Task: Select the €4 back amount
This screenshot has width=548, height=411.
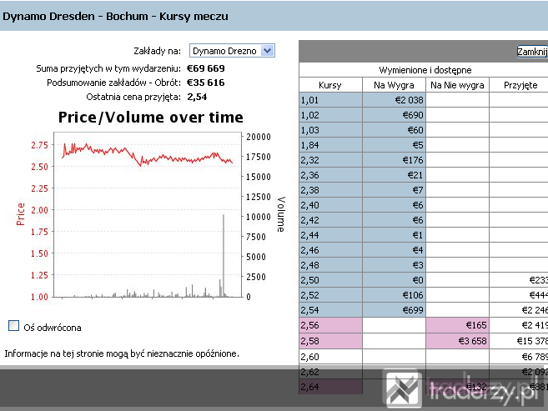Action: point(394,250)
